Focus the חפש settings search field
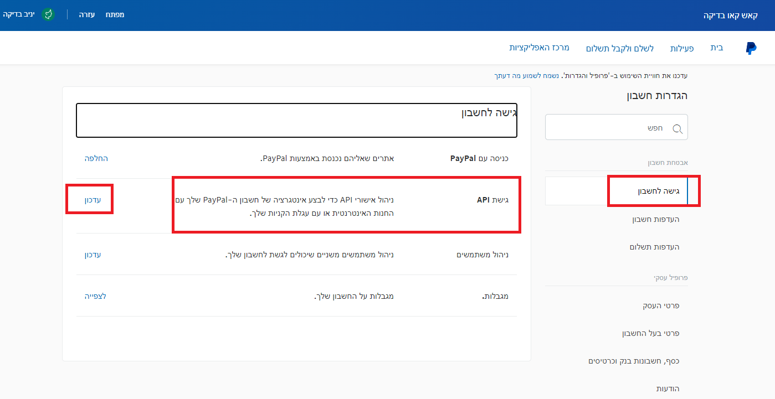775x399 pixels. (617, 127)
